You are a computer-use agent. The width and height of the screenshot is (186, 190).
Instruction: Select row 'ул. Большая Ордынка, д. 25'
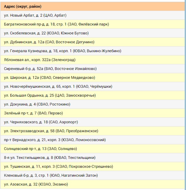coord(93,95)
